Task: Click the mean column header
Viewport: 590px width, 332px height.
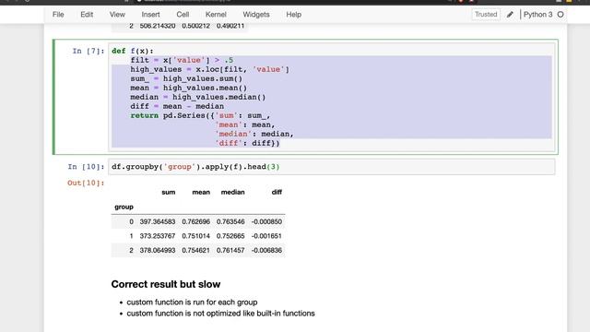Action: click(x=201, y=192)
